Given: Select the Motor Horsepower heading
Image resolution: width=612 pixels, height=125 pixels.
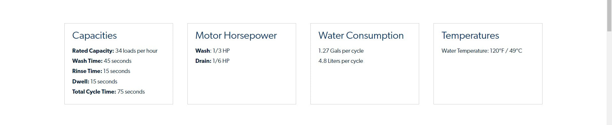Looking at the screenshot, I should pos(236,36).
